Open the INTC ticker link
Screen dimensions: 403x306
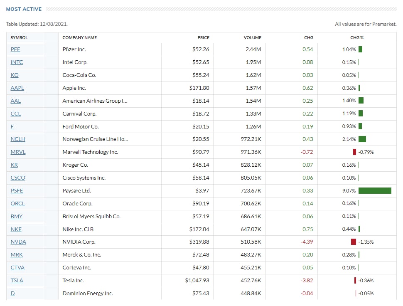pos(17,62)
